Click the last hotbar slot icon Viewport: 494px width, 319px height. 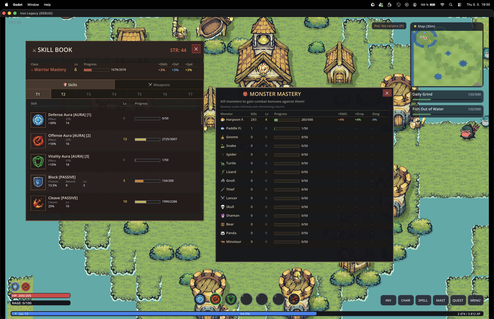point(294,299)
